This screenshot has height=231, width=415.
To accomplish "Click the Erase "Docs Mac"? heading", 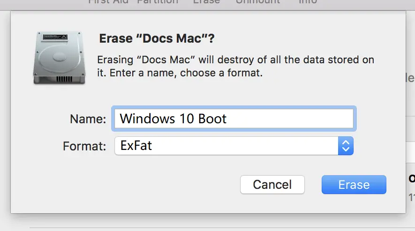I will (157, 38).
